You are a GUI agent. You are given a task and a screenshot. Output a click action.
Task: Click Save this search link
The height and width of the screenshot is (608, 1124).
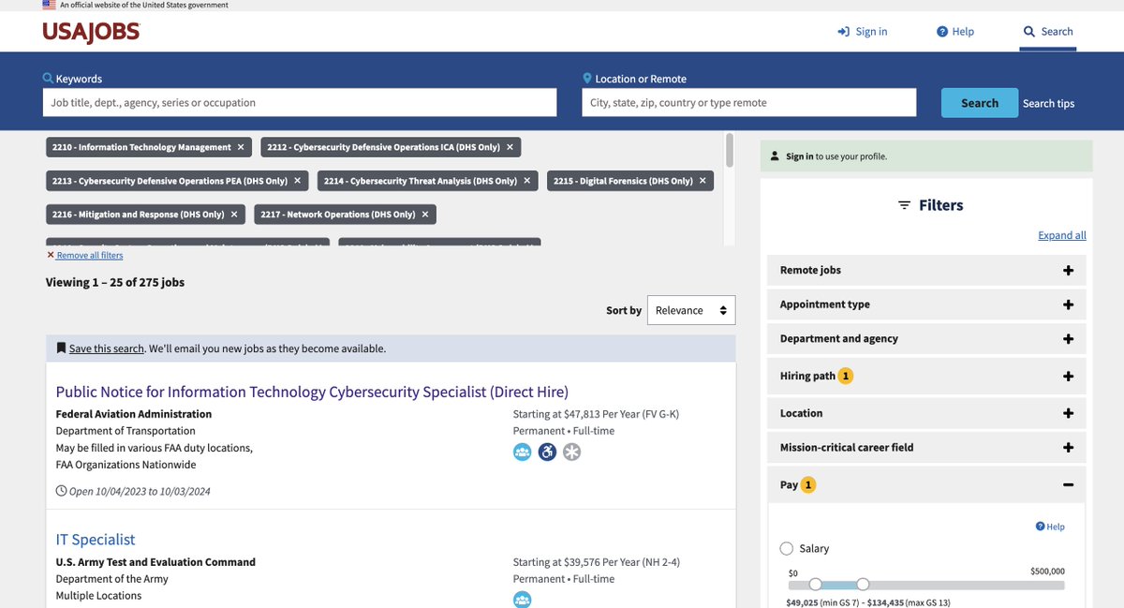(x=107, y=348)
